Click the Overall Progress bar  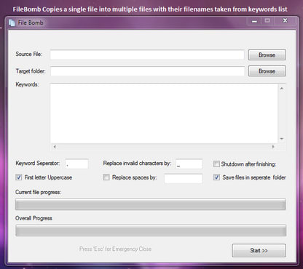coord(151,230)
